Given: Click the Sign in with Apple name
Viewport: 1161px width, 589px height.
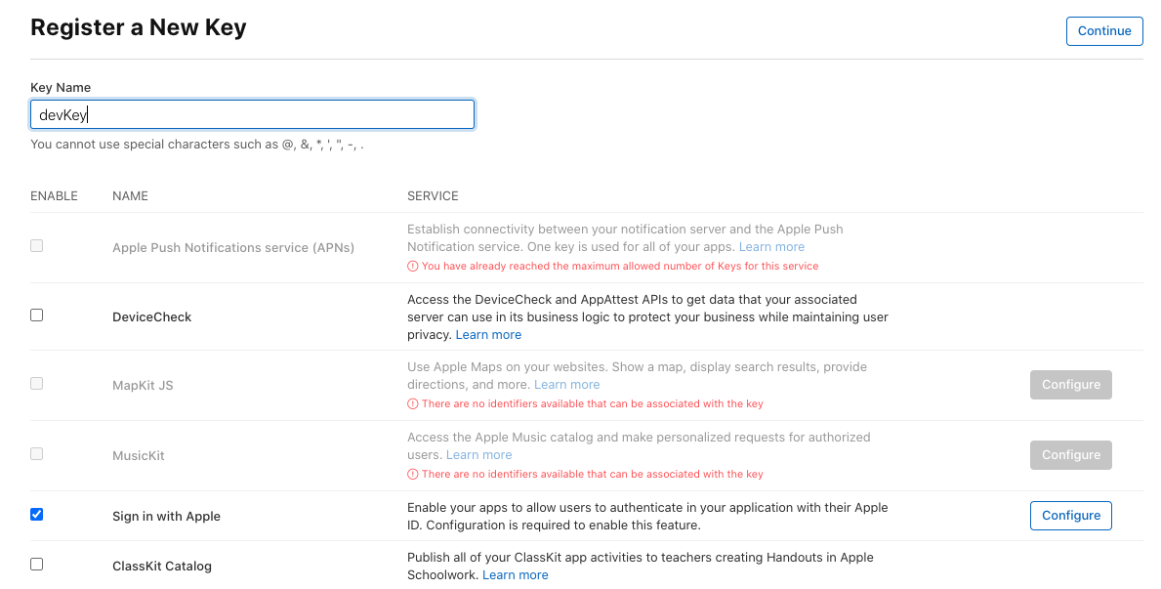Looking at the screenshot, I should click(167, 517).
